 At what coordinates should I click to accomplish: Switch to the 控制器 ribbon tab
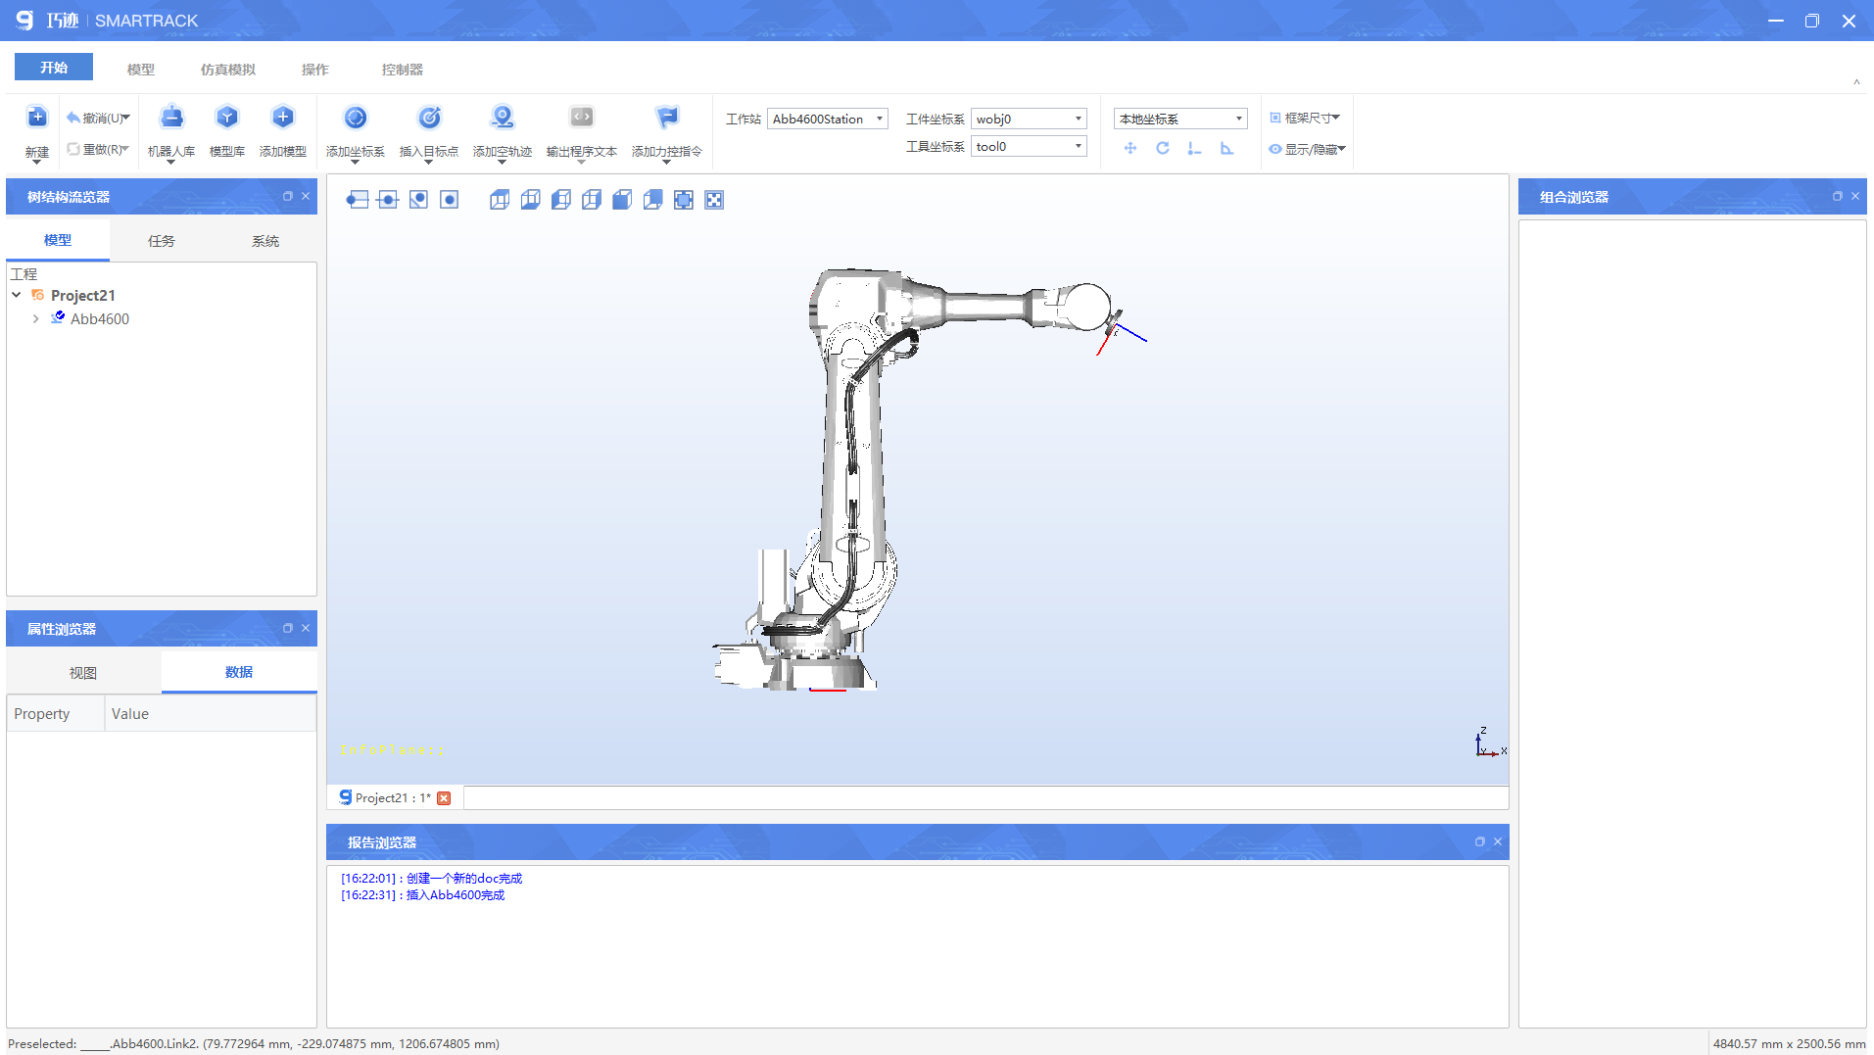(403, 70)
